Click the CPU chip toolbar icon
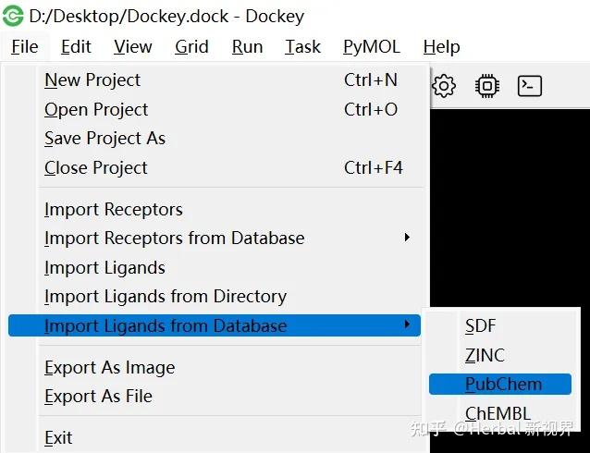This screenshot has width=590, height=453. (486, 86)
